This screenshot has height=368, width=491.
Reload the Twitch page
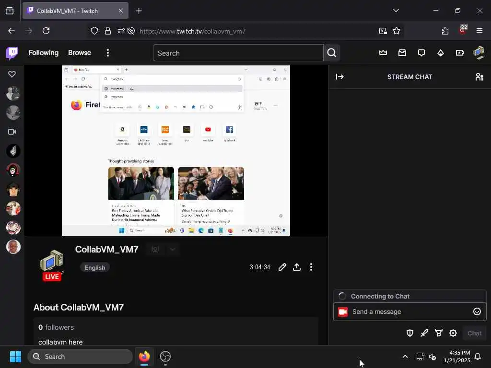tap(46, 31)
